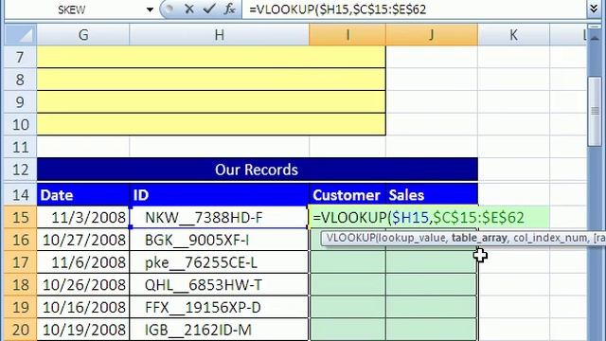Select row 20 header

click(21, 330)
